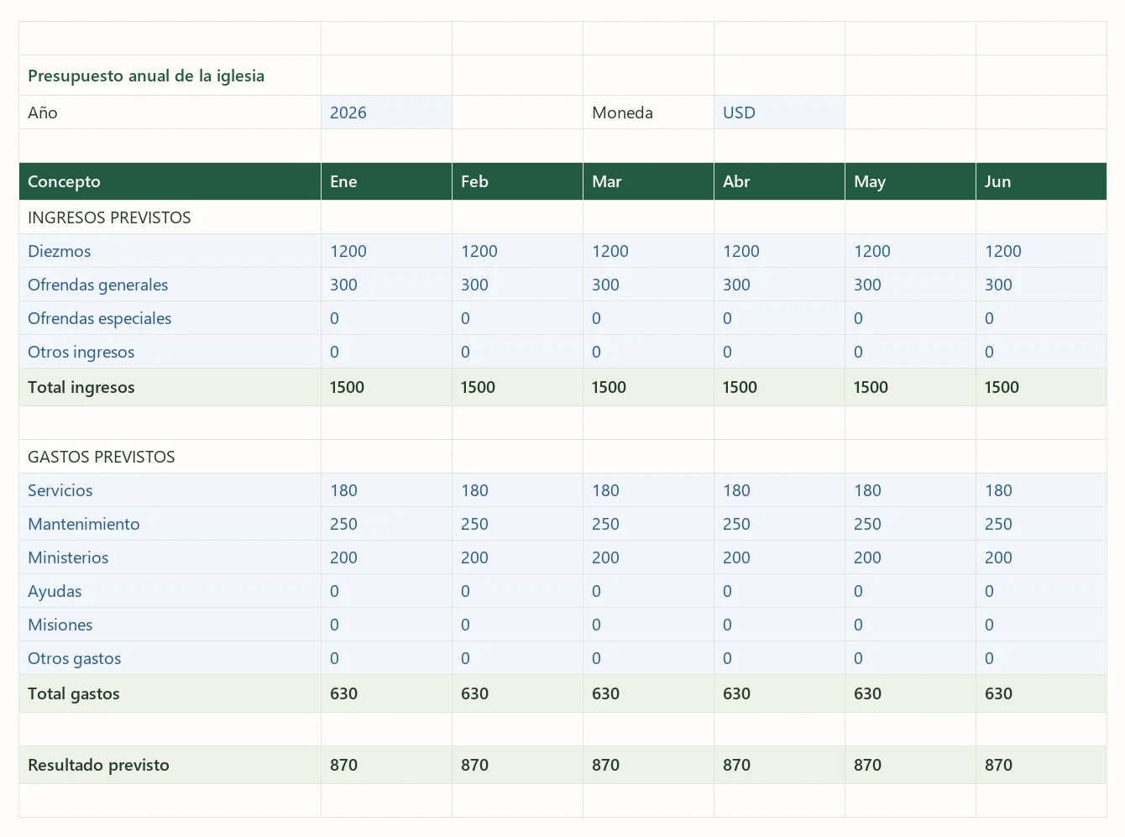This screenshot has width=1125, height=837.
Task: Select the 'Ene' month header
Action: click(x=386, y=181)
